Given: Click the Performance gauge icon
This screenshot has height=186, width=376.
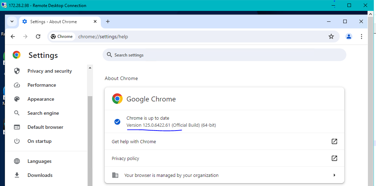Looking at the screenshot, I should coord(17,85).
